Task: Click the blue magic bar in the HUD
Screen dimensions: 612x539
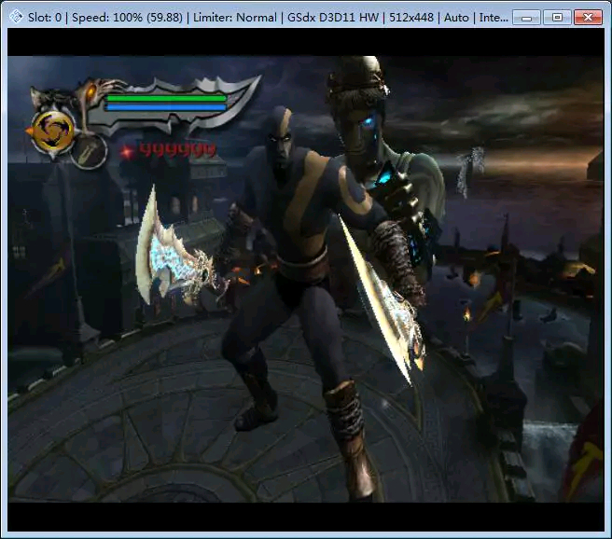Action: coord(166,107)
